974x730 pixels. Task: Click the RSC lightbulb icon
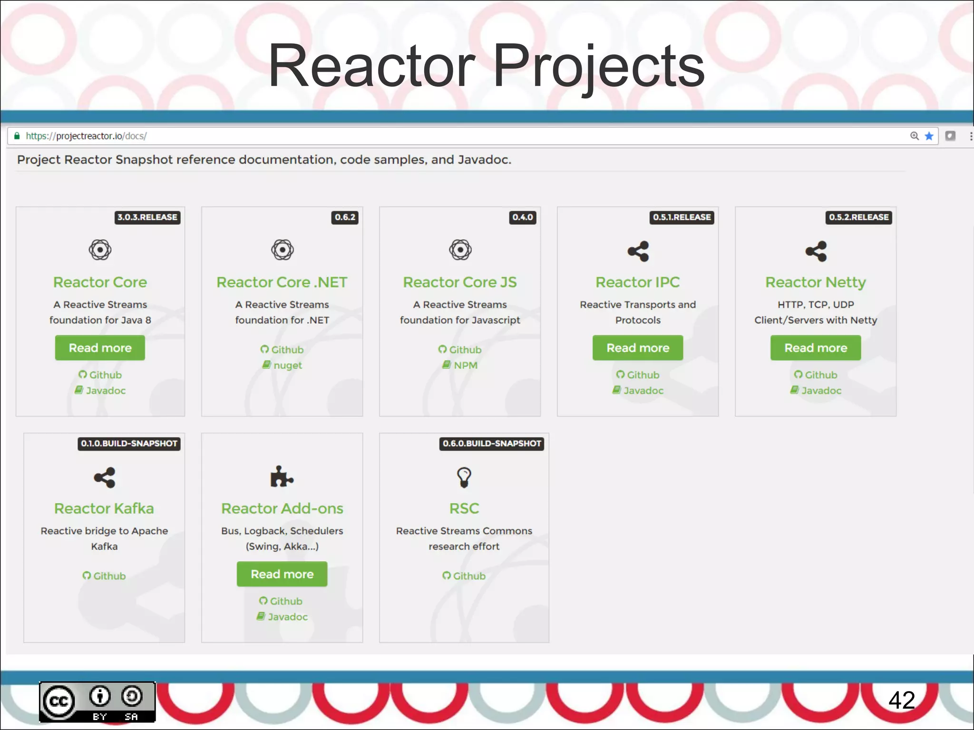click(x=464, y=477)
